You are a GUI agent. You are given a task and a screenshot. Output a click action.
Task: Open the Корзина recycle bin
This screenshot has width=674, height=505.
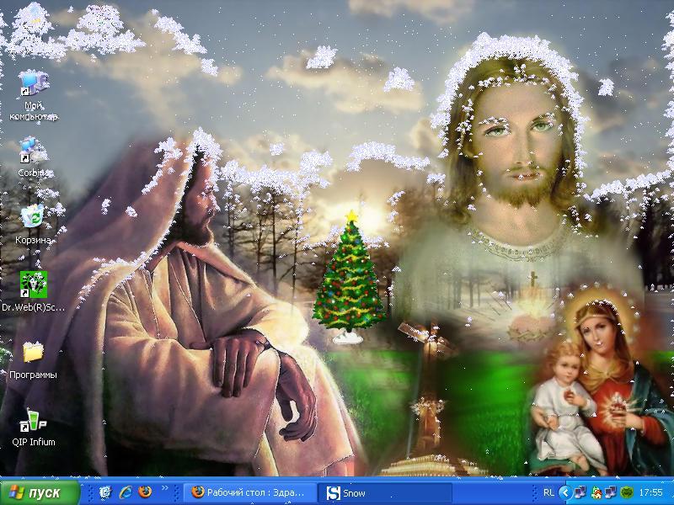33,217
